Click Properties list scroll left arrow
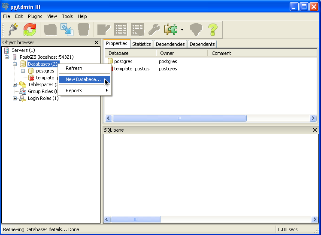Image resolution: width=321 pixels, height=235 pixels. pos(109,118)
